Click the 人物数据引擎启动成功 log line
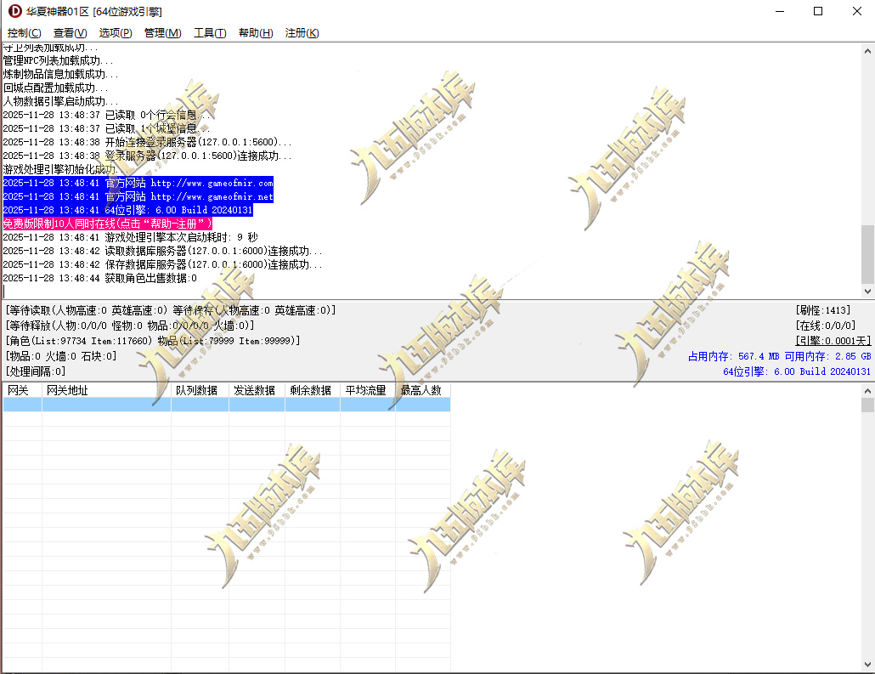 point(61,102)
